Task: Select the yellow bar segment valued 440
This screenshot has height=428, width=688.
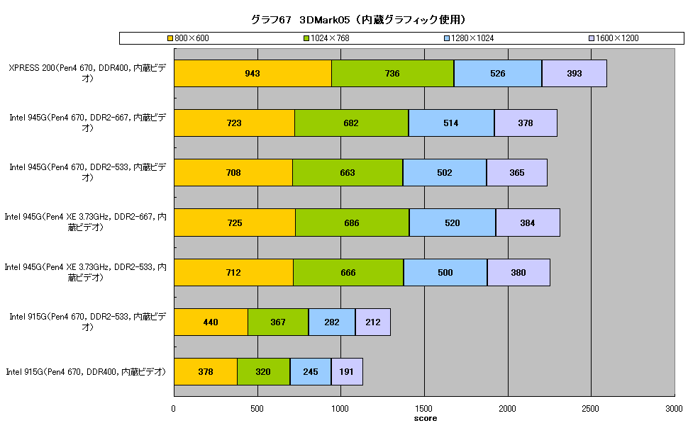Action: [x=211, y=322]
